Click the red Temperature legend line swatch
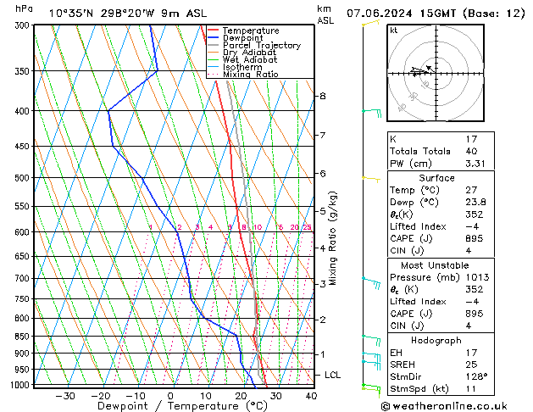The image size is (533, 412). click(x=214, y=31)
